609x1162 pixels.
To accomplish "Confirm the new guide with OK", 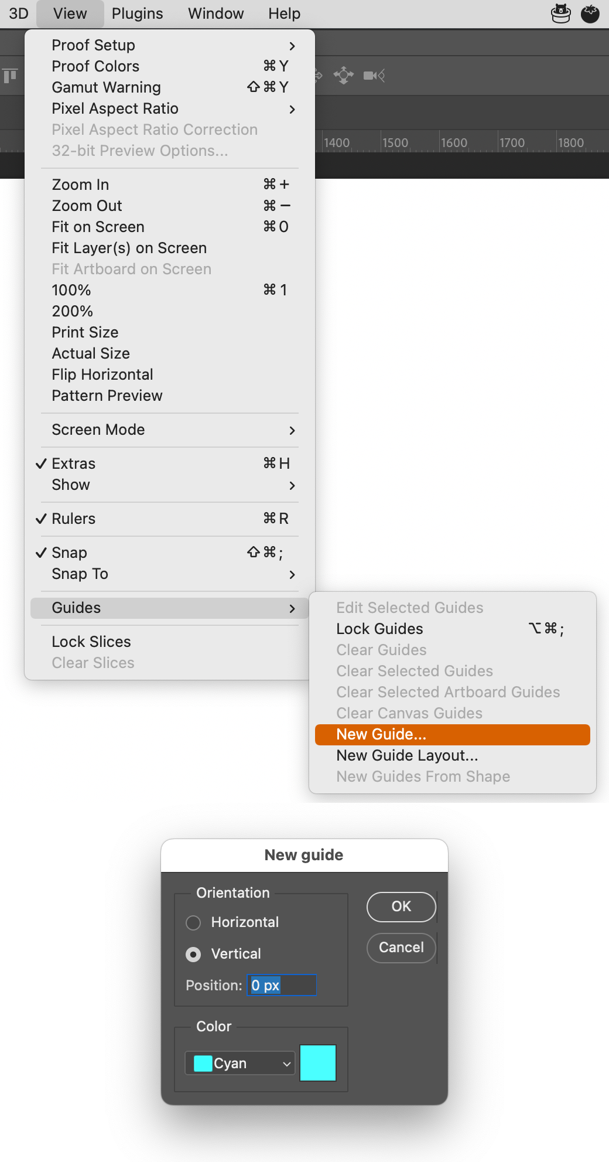I will click(x=401, y=907).
